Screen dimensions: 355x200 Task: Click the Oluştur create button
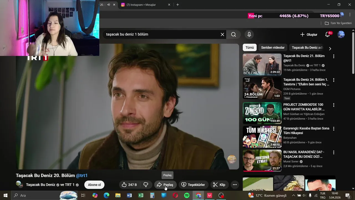coord(309,34)
